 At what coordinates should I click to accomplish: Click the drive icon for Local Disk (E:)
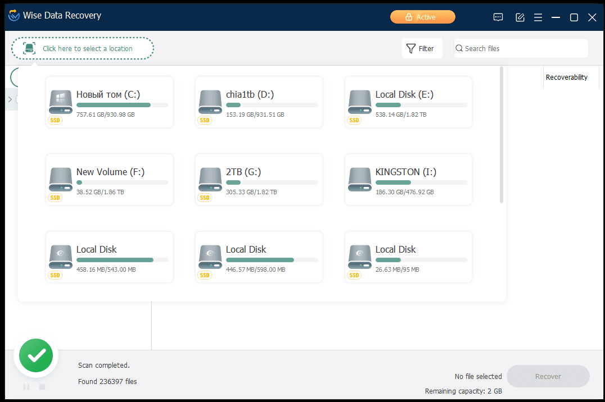tap(360, 102)
